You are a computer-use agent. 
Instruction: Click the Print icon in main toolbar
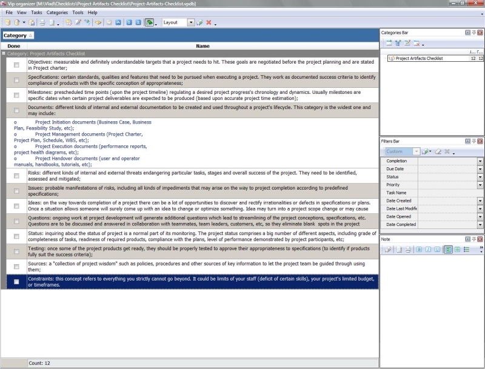pyautogui.click(x=42, y=22)
